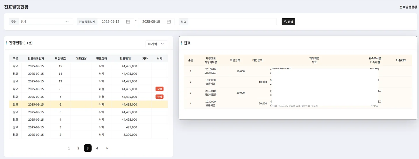
Task: Select highlighted row with 작성번호 6
Action: (88, 104)
